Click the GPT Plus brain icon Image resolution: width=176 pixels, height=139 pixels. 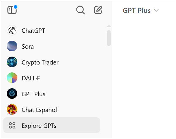coord(12,94)
